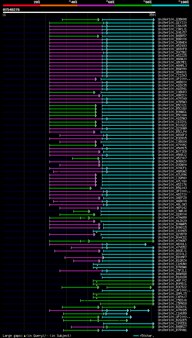Click the UniRef100_B6WYH0 label
This screenshot has width=192, height=338.
pyautogui.click(x=172, y=69)
